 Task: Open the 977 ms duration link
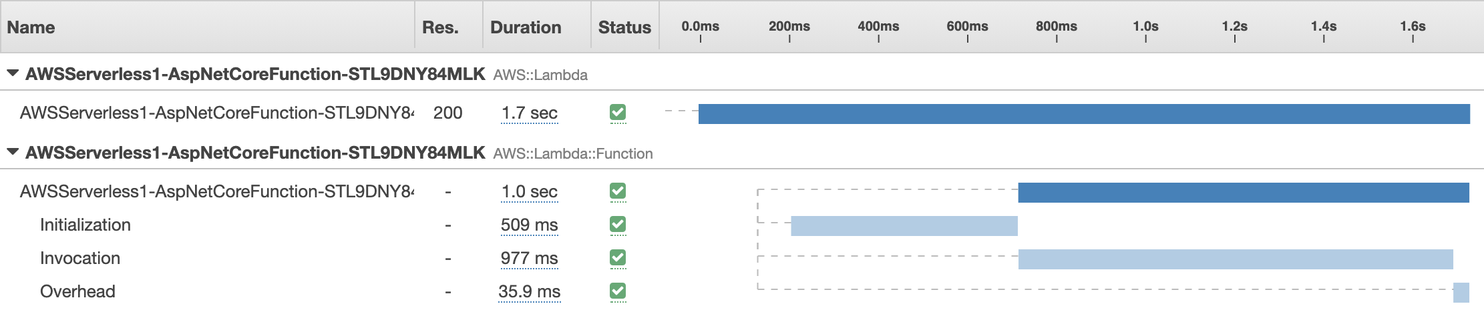click(x=530, y=259)
